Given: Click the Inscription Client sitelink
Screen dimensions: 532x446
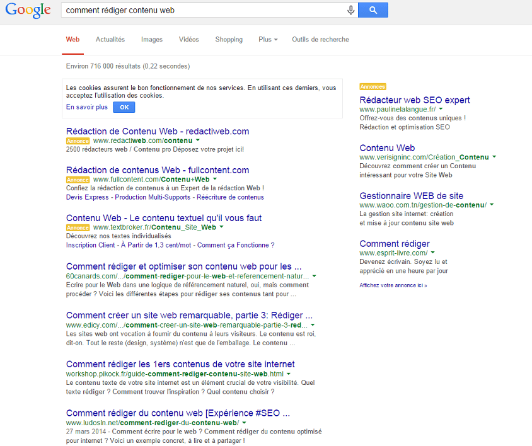Looking at the screenshot, I should pyautogui.click(x=91, y=245).
